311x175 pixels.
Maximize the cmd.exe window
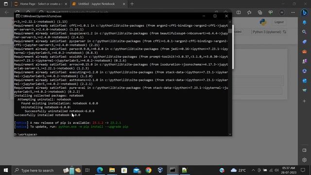(215, 16)
